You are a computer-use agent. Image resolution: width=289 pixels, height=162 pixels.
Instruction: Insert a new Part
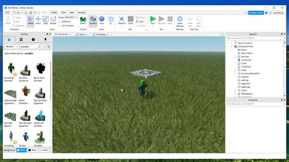[102, 20]
